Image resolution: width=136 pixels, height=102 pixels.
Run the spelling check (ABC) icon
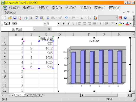tap(37, 18)
